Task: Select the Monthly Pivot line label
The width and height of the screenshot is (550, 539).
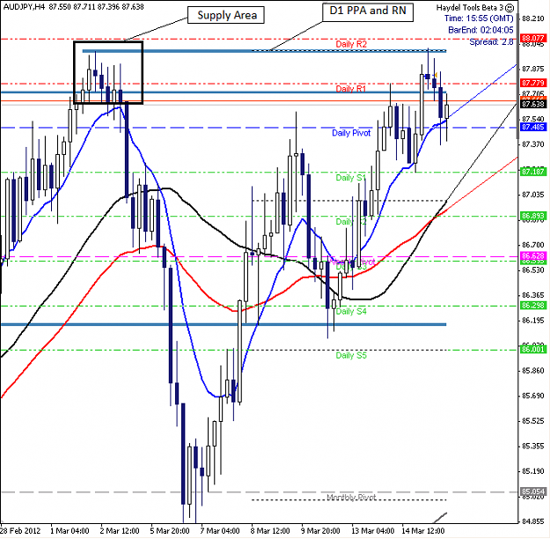Action: (x=351, y=498)
